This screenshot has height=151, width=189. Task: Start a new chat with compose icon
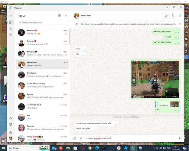[x=59, y=15]
